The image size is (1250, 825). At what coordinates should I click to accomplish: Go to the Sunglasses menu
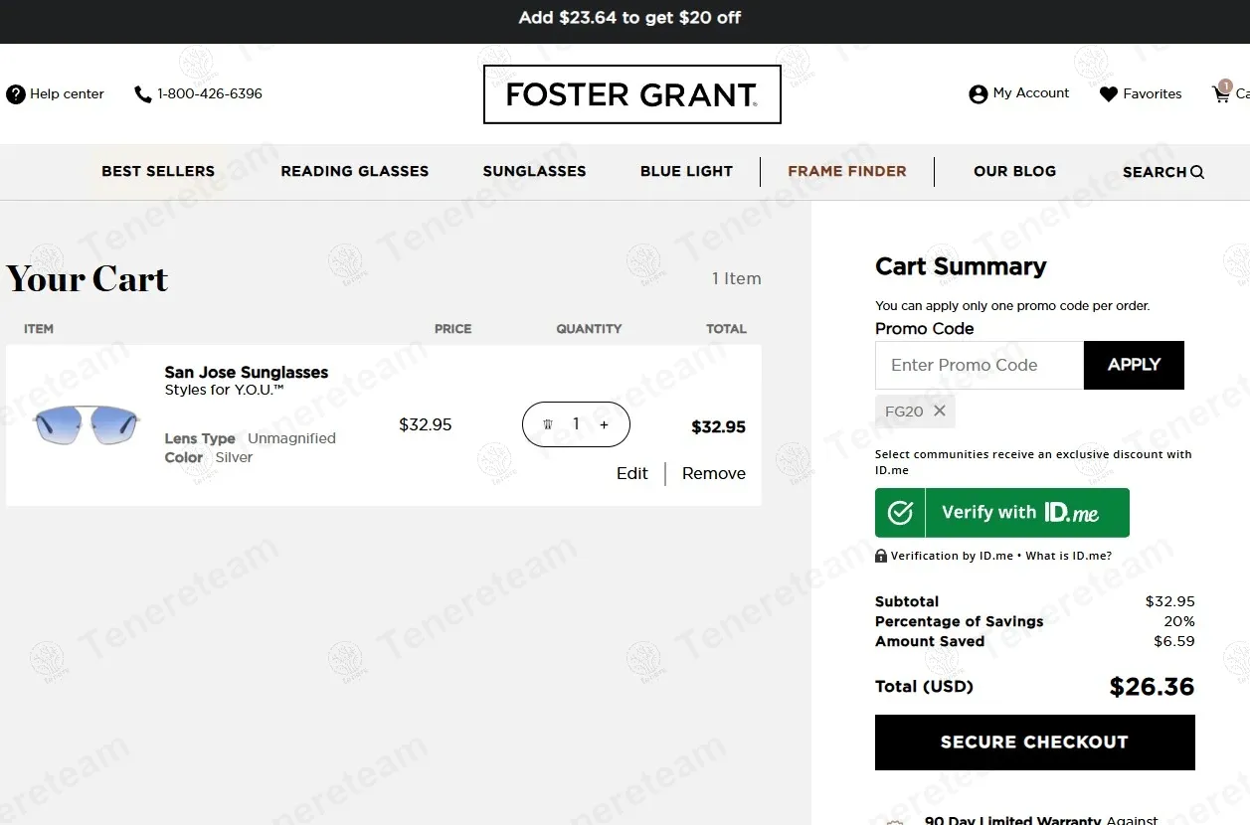click(x=534, y=171)
